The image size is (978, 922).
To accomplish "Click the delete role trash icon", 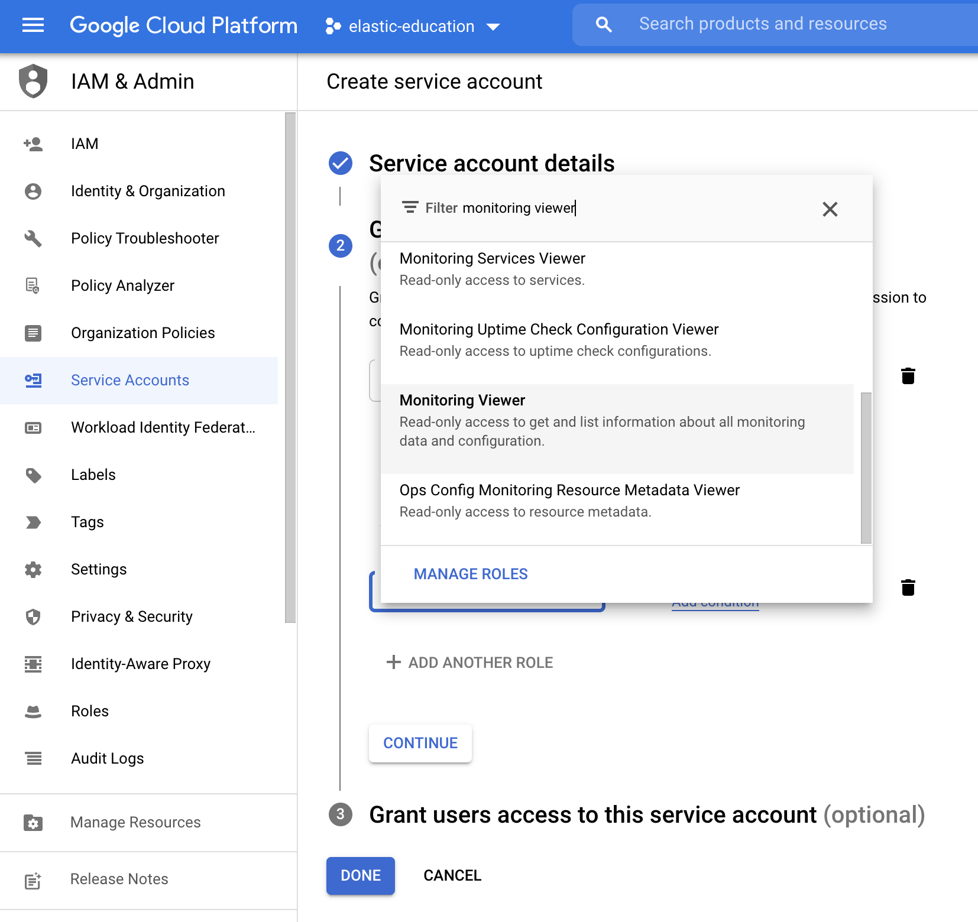I will [x=908, y=375].
